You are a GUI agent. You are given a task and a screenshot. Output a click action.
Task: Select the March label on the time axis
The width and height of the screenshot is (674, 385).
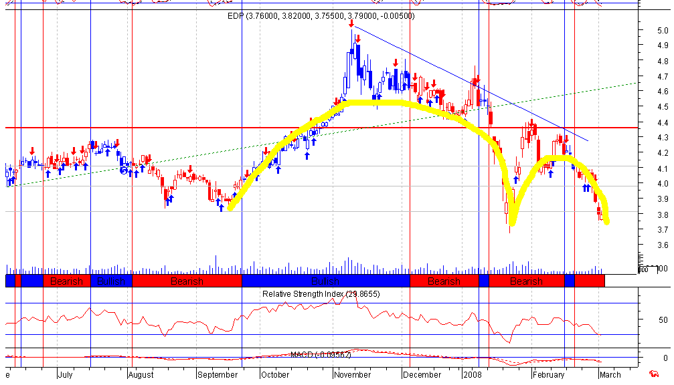610,375
